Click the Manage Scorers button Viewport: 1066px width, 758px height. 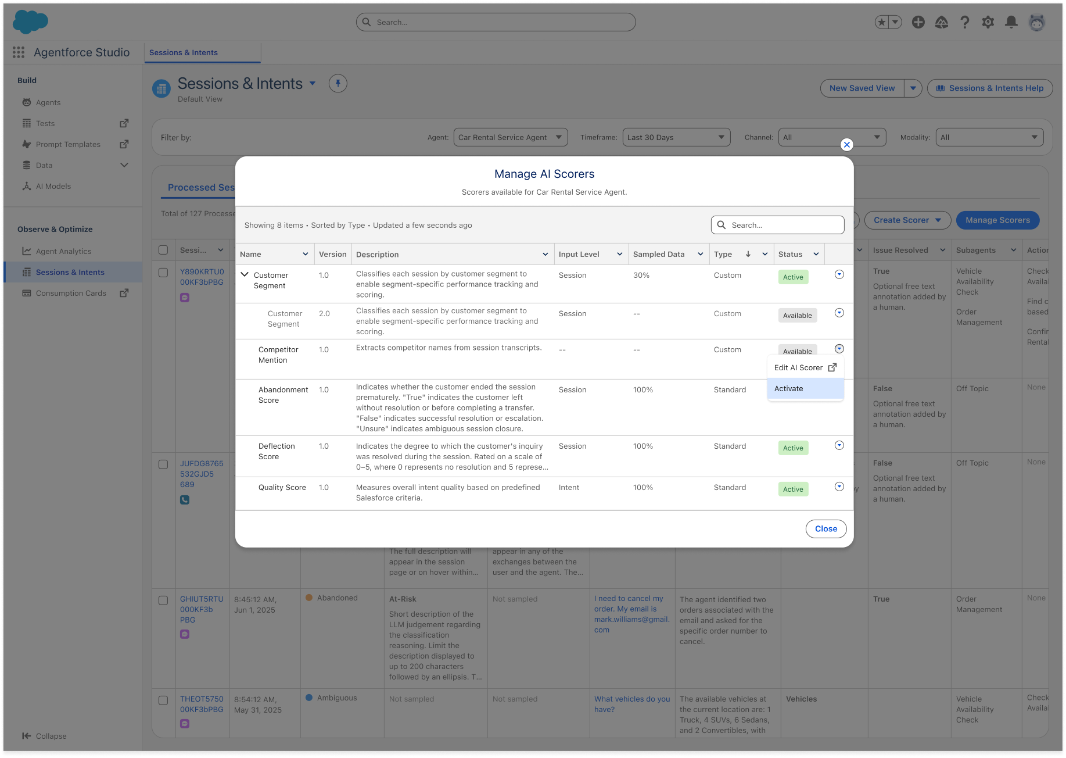click(997, 220)
